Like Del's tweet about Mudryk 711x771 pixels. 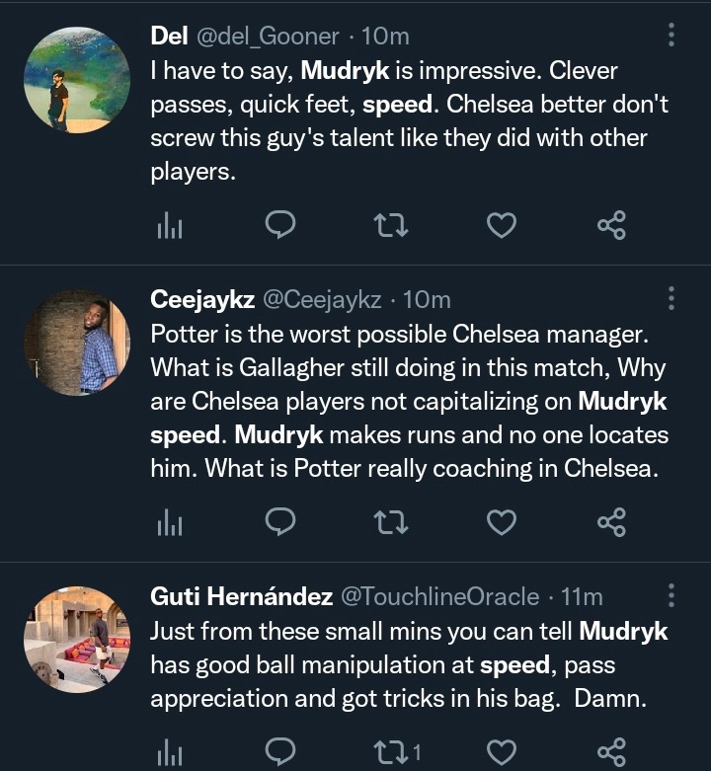click(502, 226)
